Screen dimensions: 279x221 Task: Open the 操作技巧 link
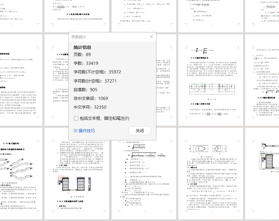click(x=87, y=131)
